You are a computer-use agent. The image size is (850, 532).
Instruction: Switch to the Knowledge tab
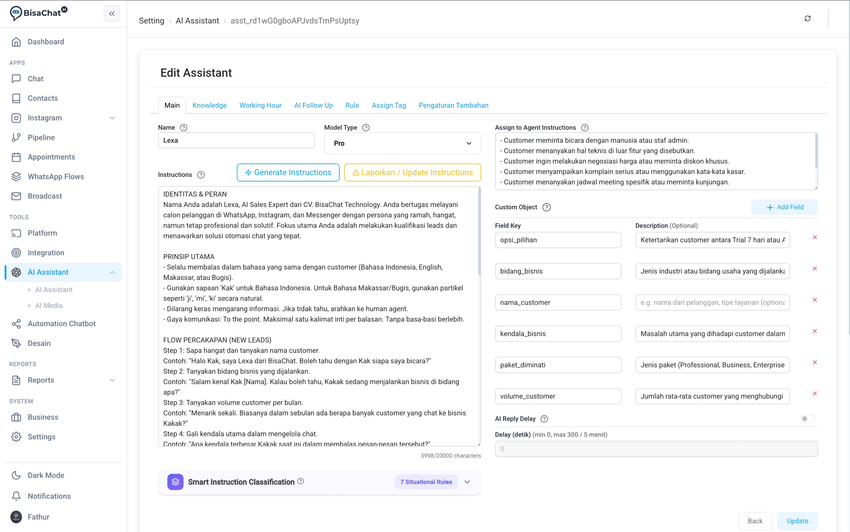tap(209, 106)
